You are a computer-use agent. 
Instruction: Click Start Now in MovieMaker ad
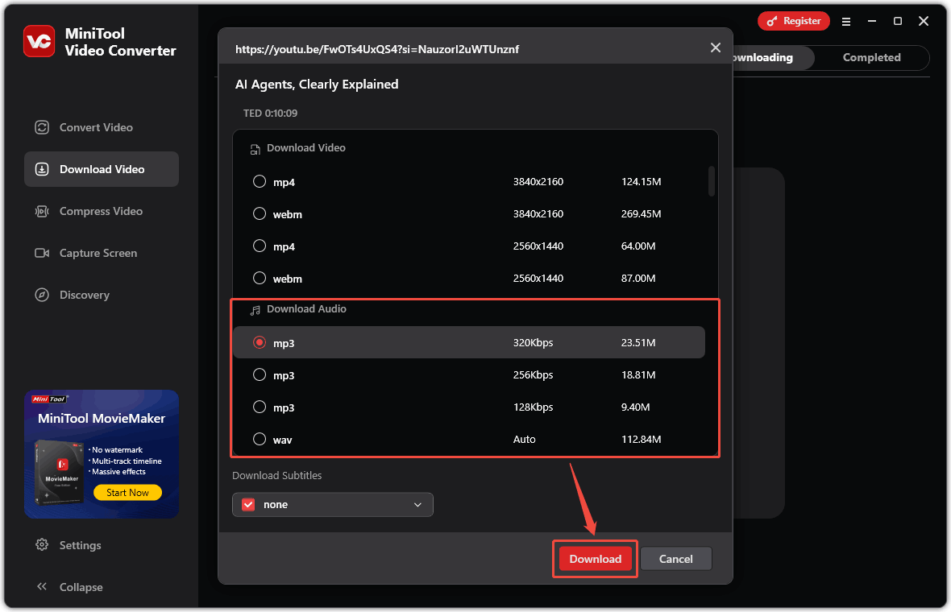pos(127,493)
